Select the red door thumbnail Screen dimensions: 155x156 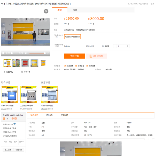[25, 63]
